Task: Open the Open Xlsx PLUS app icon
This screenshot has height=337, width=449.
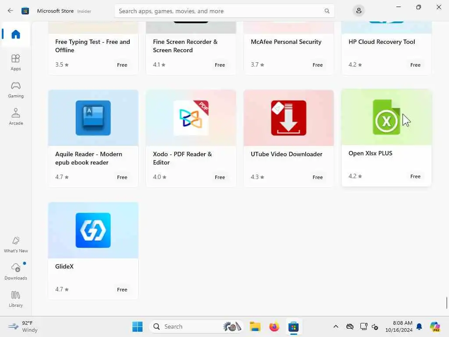Action: coord(386,117)
